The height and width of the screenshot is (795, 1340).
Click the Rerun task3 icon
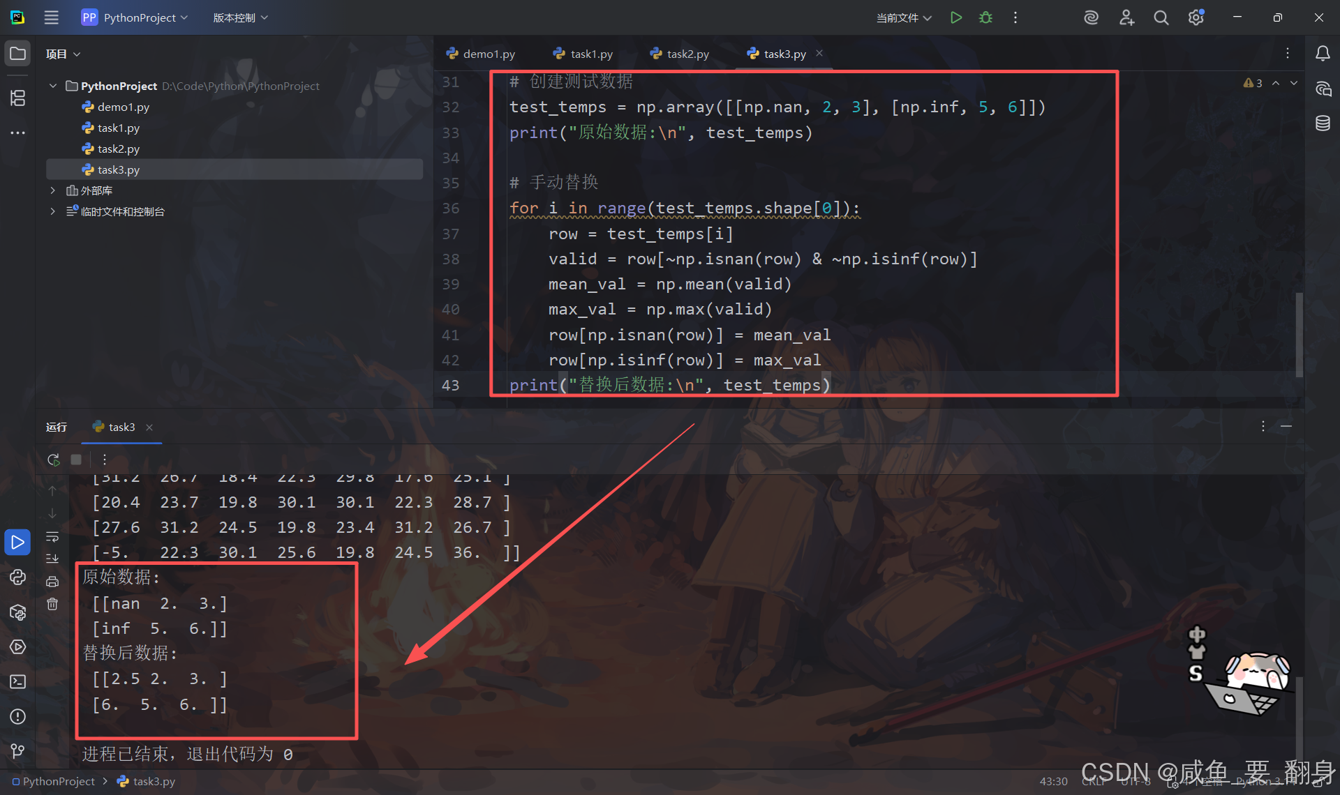click(x=53, y=460)
